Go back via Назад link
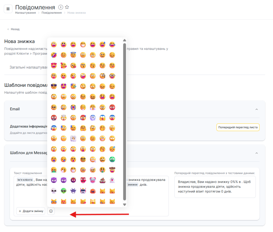Screen dimensions: 273x232 [13, 29]
